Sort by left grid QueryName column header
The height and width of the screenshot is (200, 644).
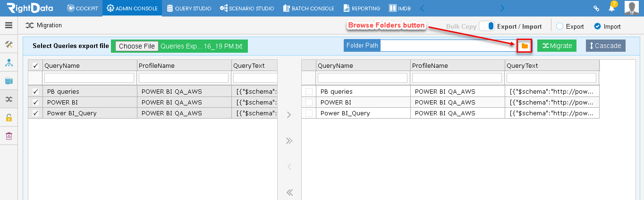coord(90,65)
